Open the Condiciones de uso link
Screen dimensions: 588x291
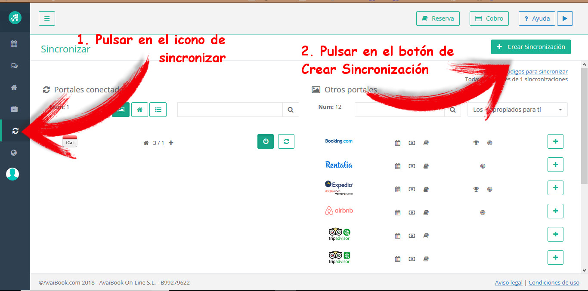(554, 282)
